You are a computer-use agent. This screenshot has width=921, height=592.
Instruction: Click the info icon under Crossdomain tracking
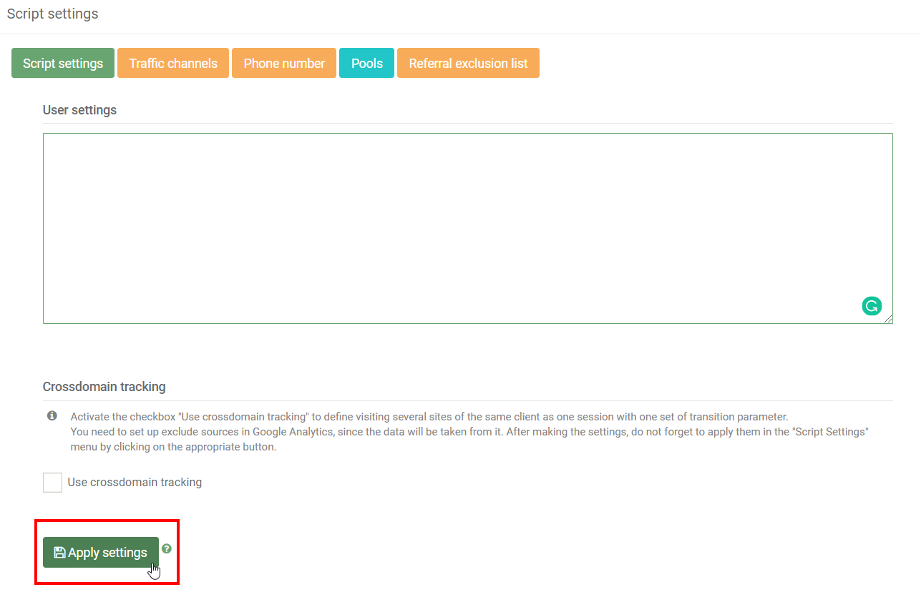(x=52, y=415)
